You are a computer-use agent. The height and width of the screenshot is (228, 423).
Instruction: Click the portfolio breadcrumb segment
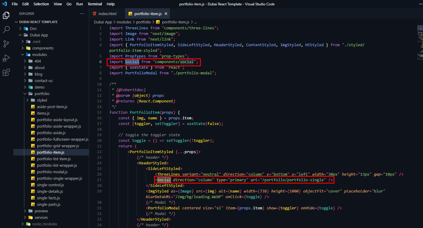(x=143, y=22)
